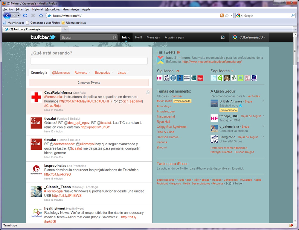
Task: Open the Marcadores menu
Action: click(x=53, y=9)
